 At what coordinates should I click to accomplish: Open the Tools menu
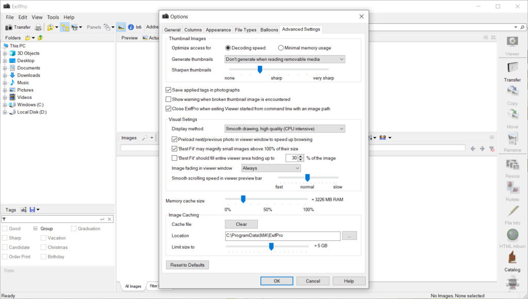point(53,17)
